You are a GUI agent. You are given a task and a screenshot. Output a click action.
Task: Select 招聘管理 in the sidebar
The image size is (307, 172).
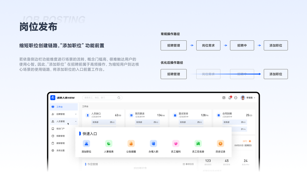[x=63, y=114]
